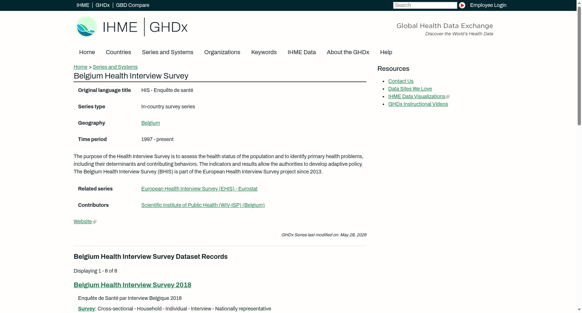The height and width of the screenshot is (313, 582).
Task: Click the scrollbar up arrow
Action: click(x=579, y=3)
